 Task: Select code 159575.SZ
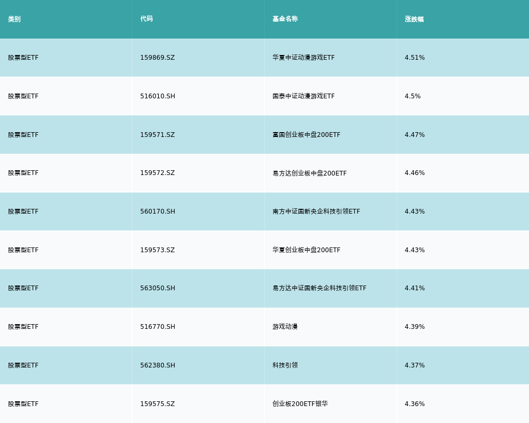click(x=158, y=404)
